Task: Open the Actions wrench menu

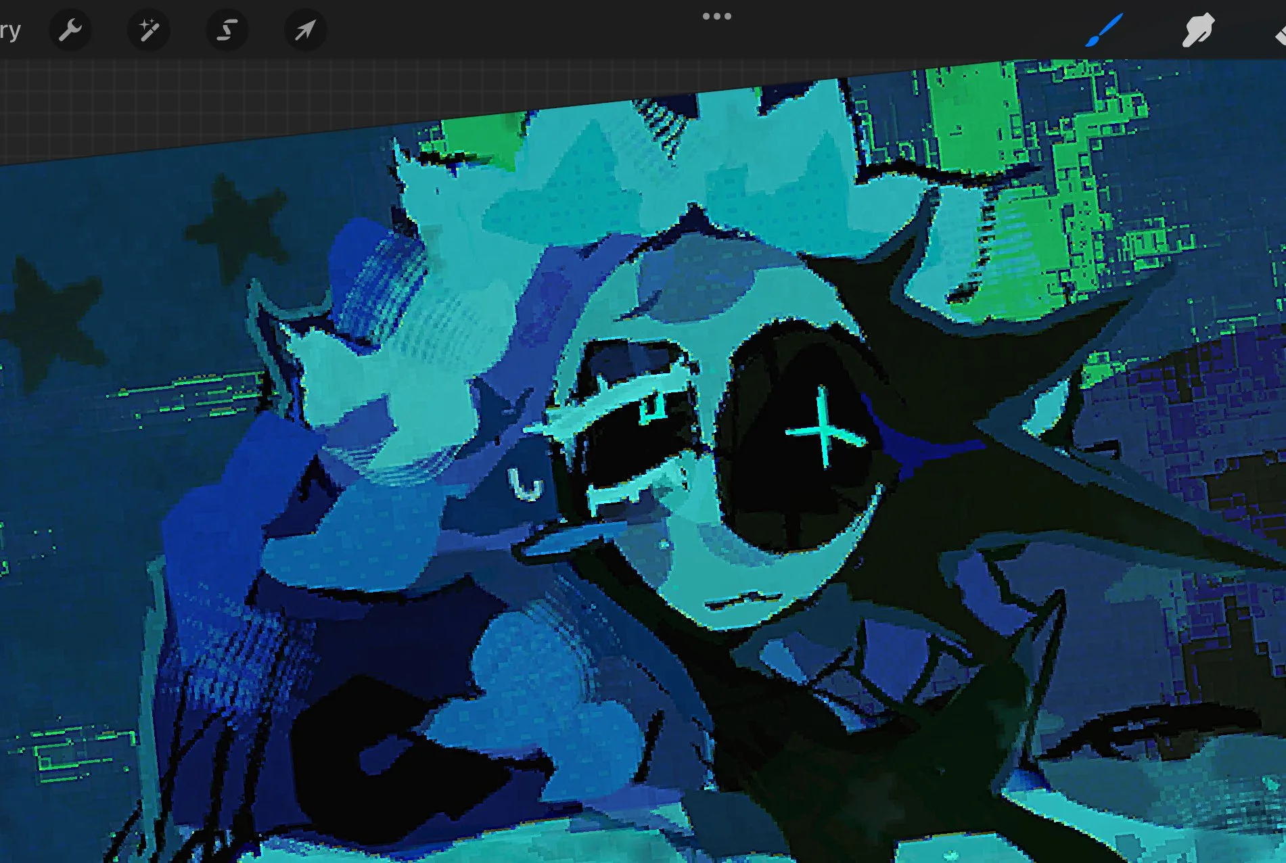Action: pos(70,30)
